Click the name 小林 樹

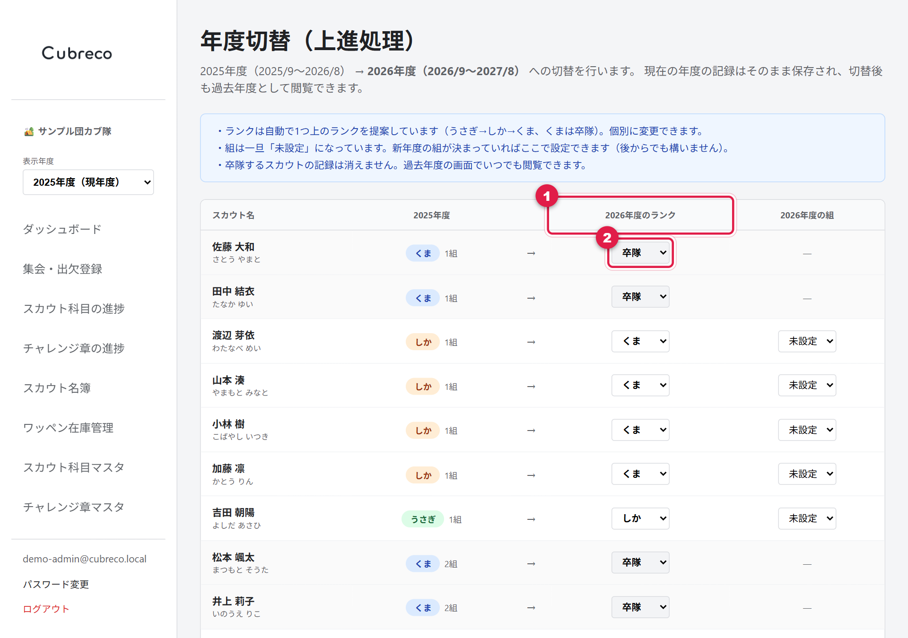tap(228, 424)
